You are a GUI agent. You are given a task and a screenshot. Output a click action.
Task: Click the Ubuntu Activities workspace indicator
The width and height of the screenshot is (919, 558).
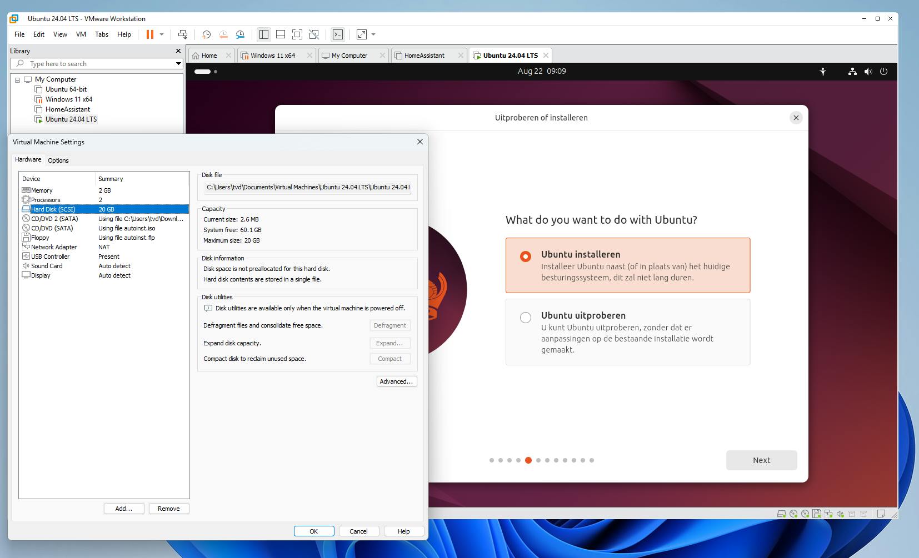click(206, 72)
